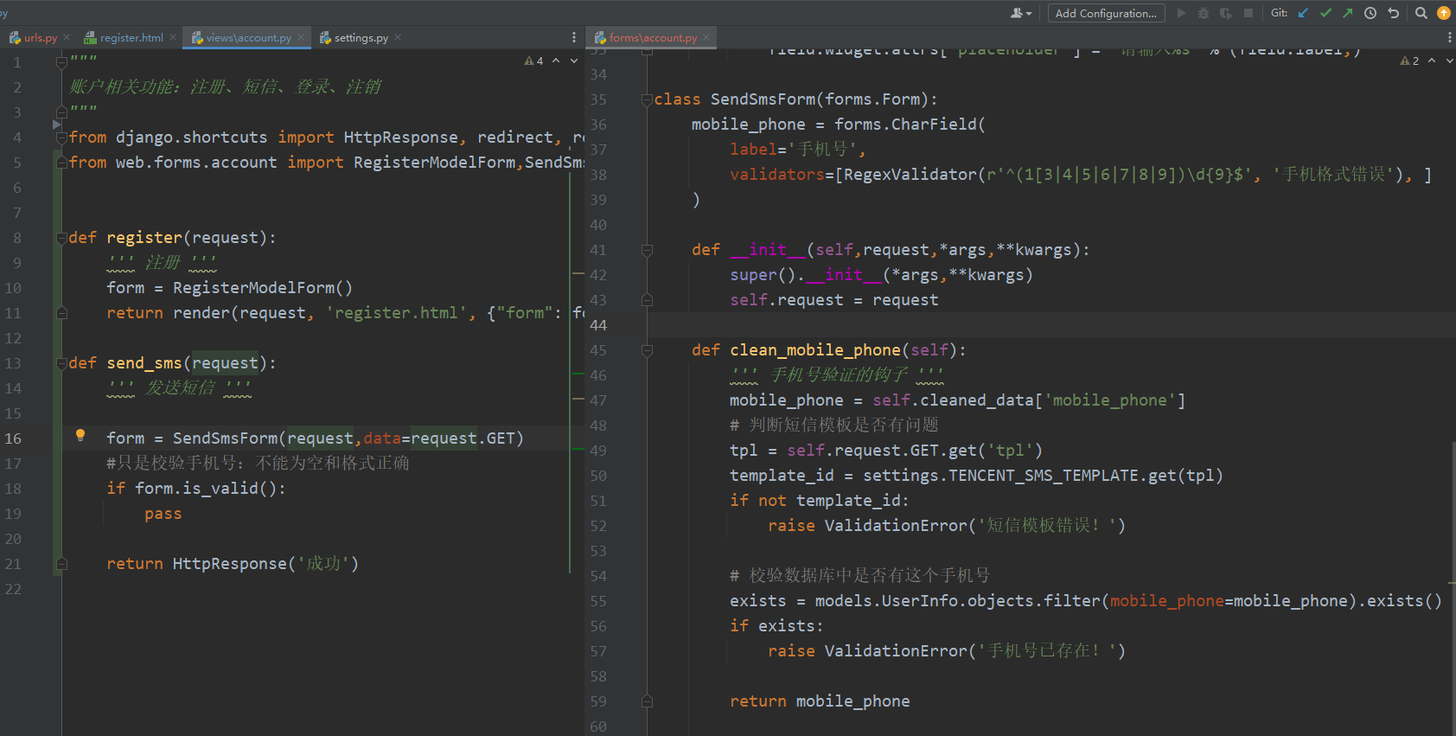Push commits using the green Git arrow
The height and width of the screenshot is (736, 1456).
point(1348,13)
